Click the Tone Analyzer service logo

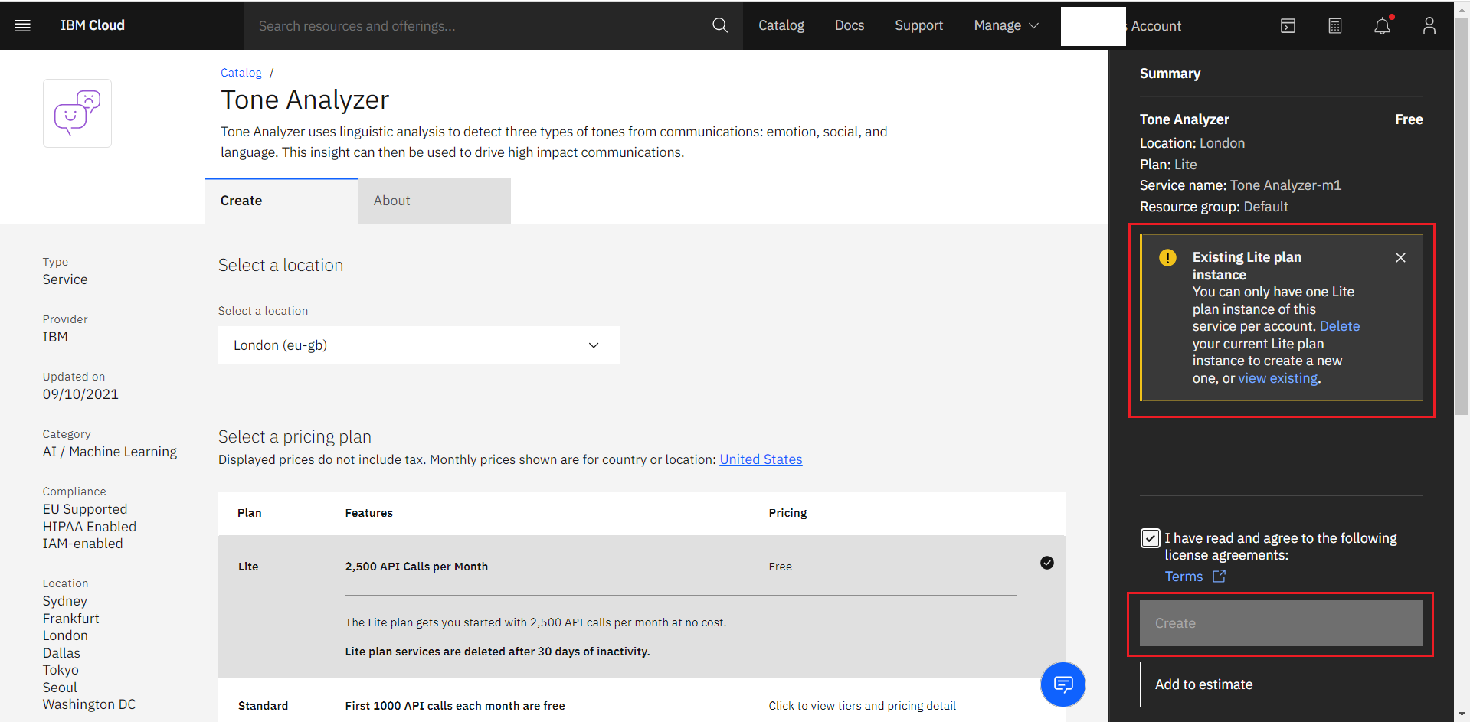coord(77,113)
